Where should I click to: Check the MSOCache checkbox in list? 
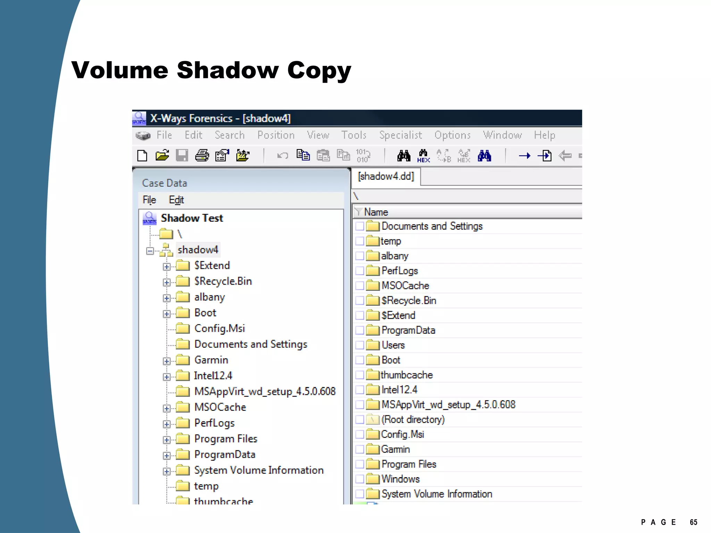[360, 286]
